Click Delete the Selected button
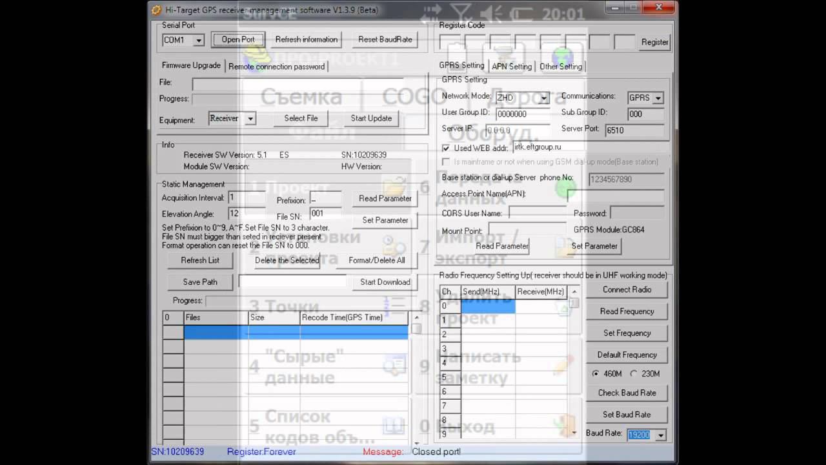 click(287, 260)
